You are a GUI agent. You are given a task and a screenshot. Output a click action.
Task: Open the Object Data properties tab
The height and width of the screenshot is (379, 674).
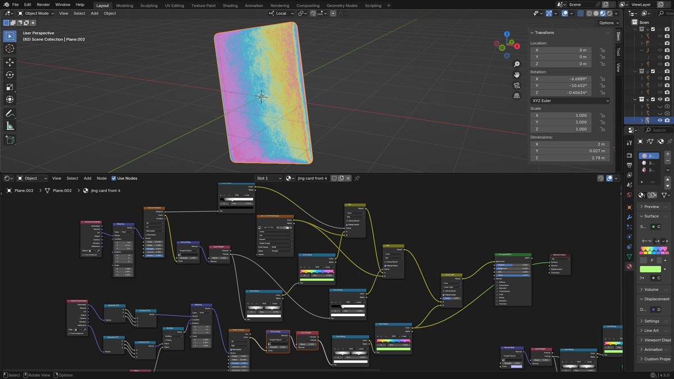[x=629, y=256]
